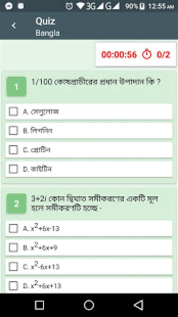The image size is (178, 317).
Task: Tap the Wi-Fi signal status icon
Action: pos(81,6)
